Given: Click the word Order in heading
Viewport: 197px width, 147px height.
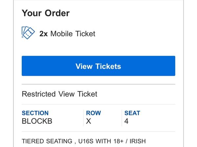Looking at the screenshot, I should pos(57,13).
